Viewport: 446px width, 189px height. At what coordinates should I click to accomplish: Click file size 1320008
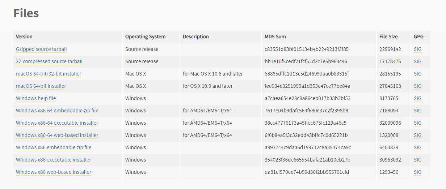(389, 135)
